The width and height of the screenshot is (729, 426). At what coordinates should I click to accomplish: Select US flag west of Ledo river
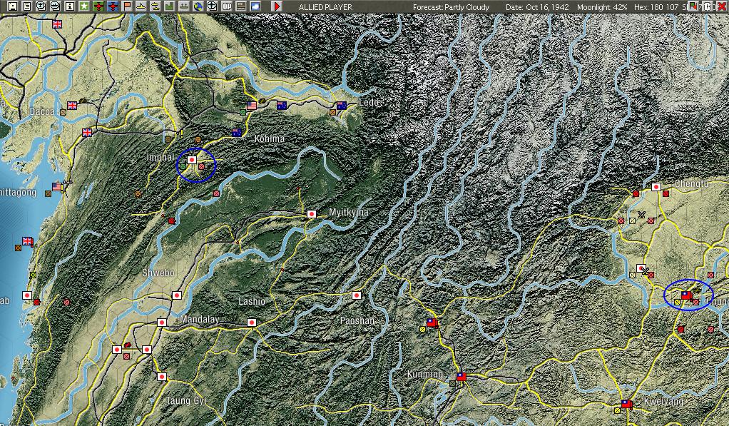pyautogui.click(x=252, y=106)
